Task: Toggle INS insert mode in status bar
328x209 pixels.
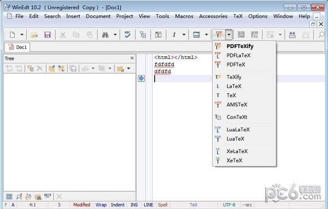Action: (134, 205)
